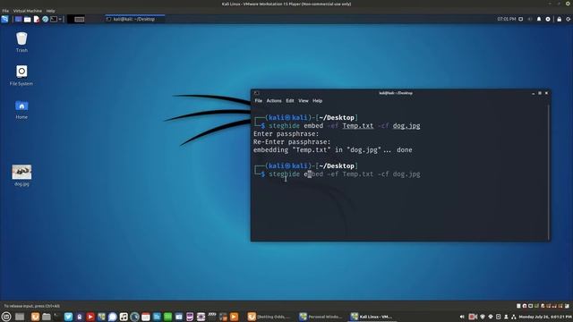
Task: Click the host date and time display
Action: pos(545,317)
